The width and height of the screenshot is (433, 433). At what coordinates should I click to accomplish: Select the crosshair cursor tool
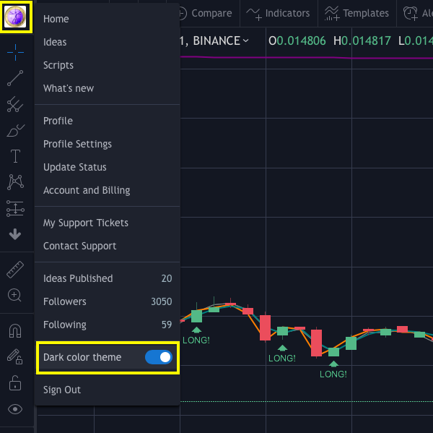(x=15, y=52)
